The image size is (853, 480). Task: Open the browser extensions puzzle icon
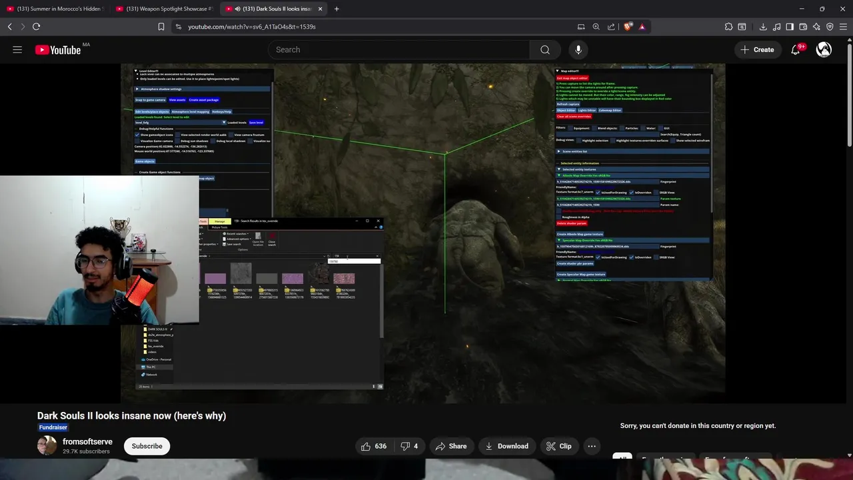[728, 27]
